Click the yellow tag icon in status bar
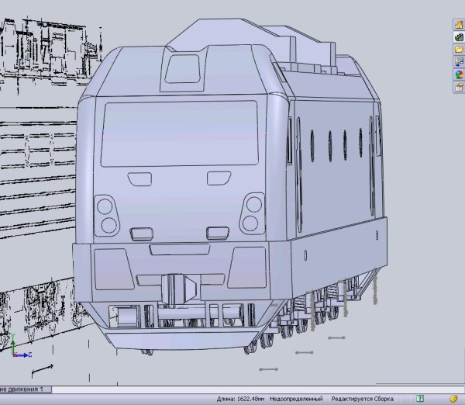The image size is (465, 405). 453,399
